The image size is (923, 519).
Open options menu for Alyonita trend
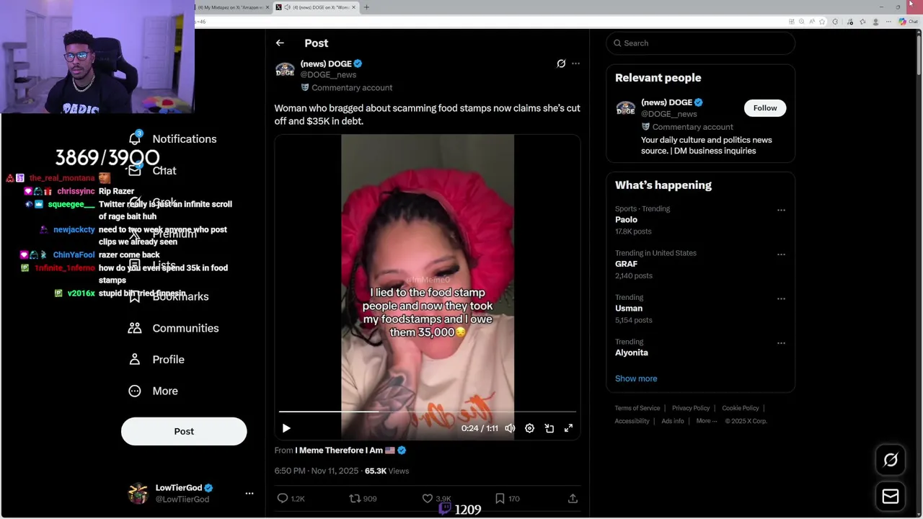point(781,343)
